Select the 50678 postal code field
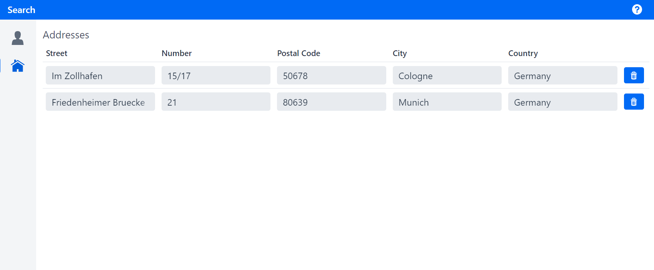Viewport: 654px width, 270px height. [x=331, y=75]
